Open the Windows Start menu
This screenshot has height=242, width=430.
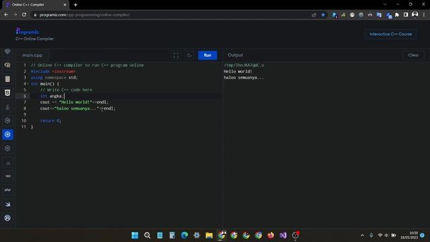pos(135,235)
